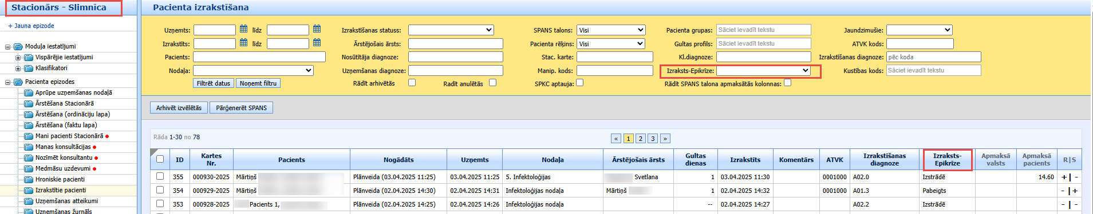
Task: Click the Izrakstītie pacienti folder icon
Action: click(29, 191)
